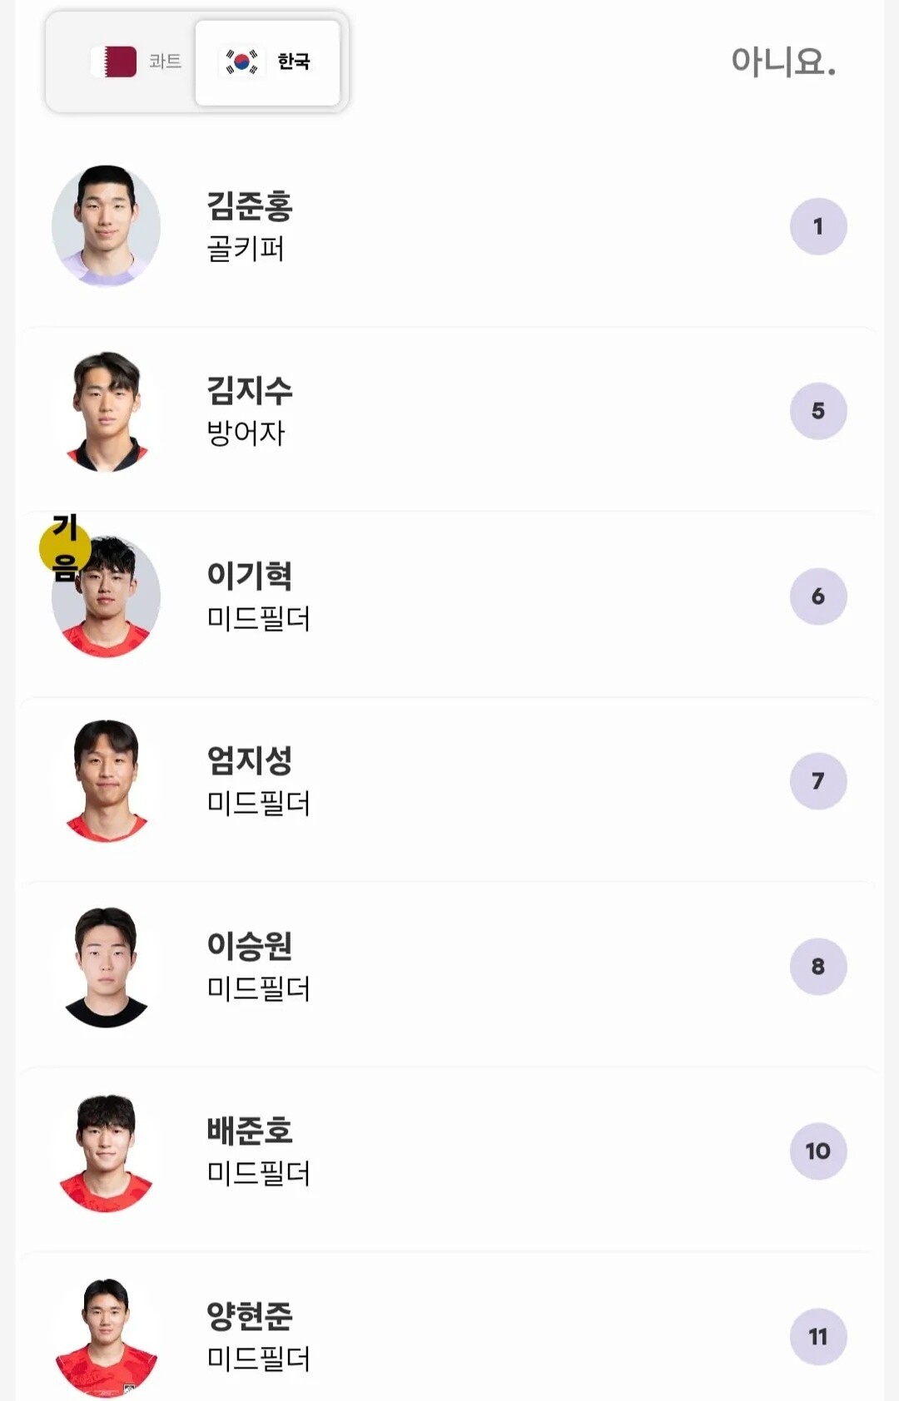Open goalkeeper 김준홍's photo
Viewport: 899px width, 1401px height.
106,226
